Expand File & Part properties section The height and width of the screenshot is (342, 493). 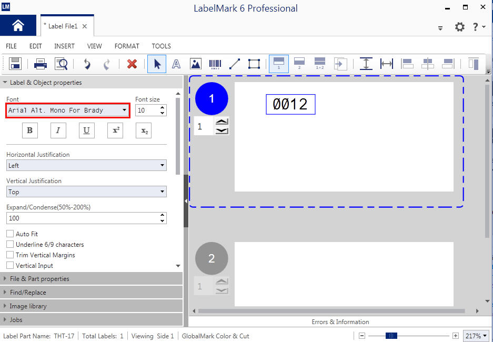[39, 279]
